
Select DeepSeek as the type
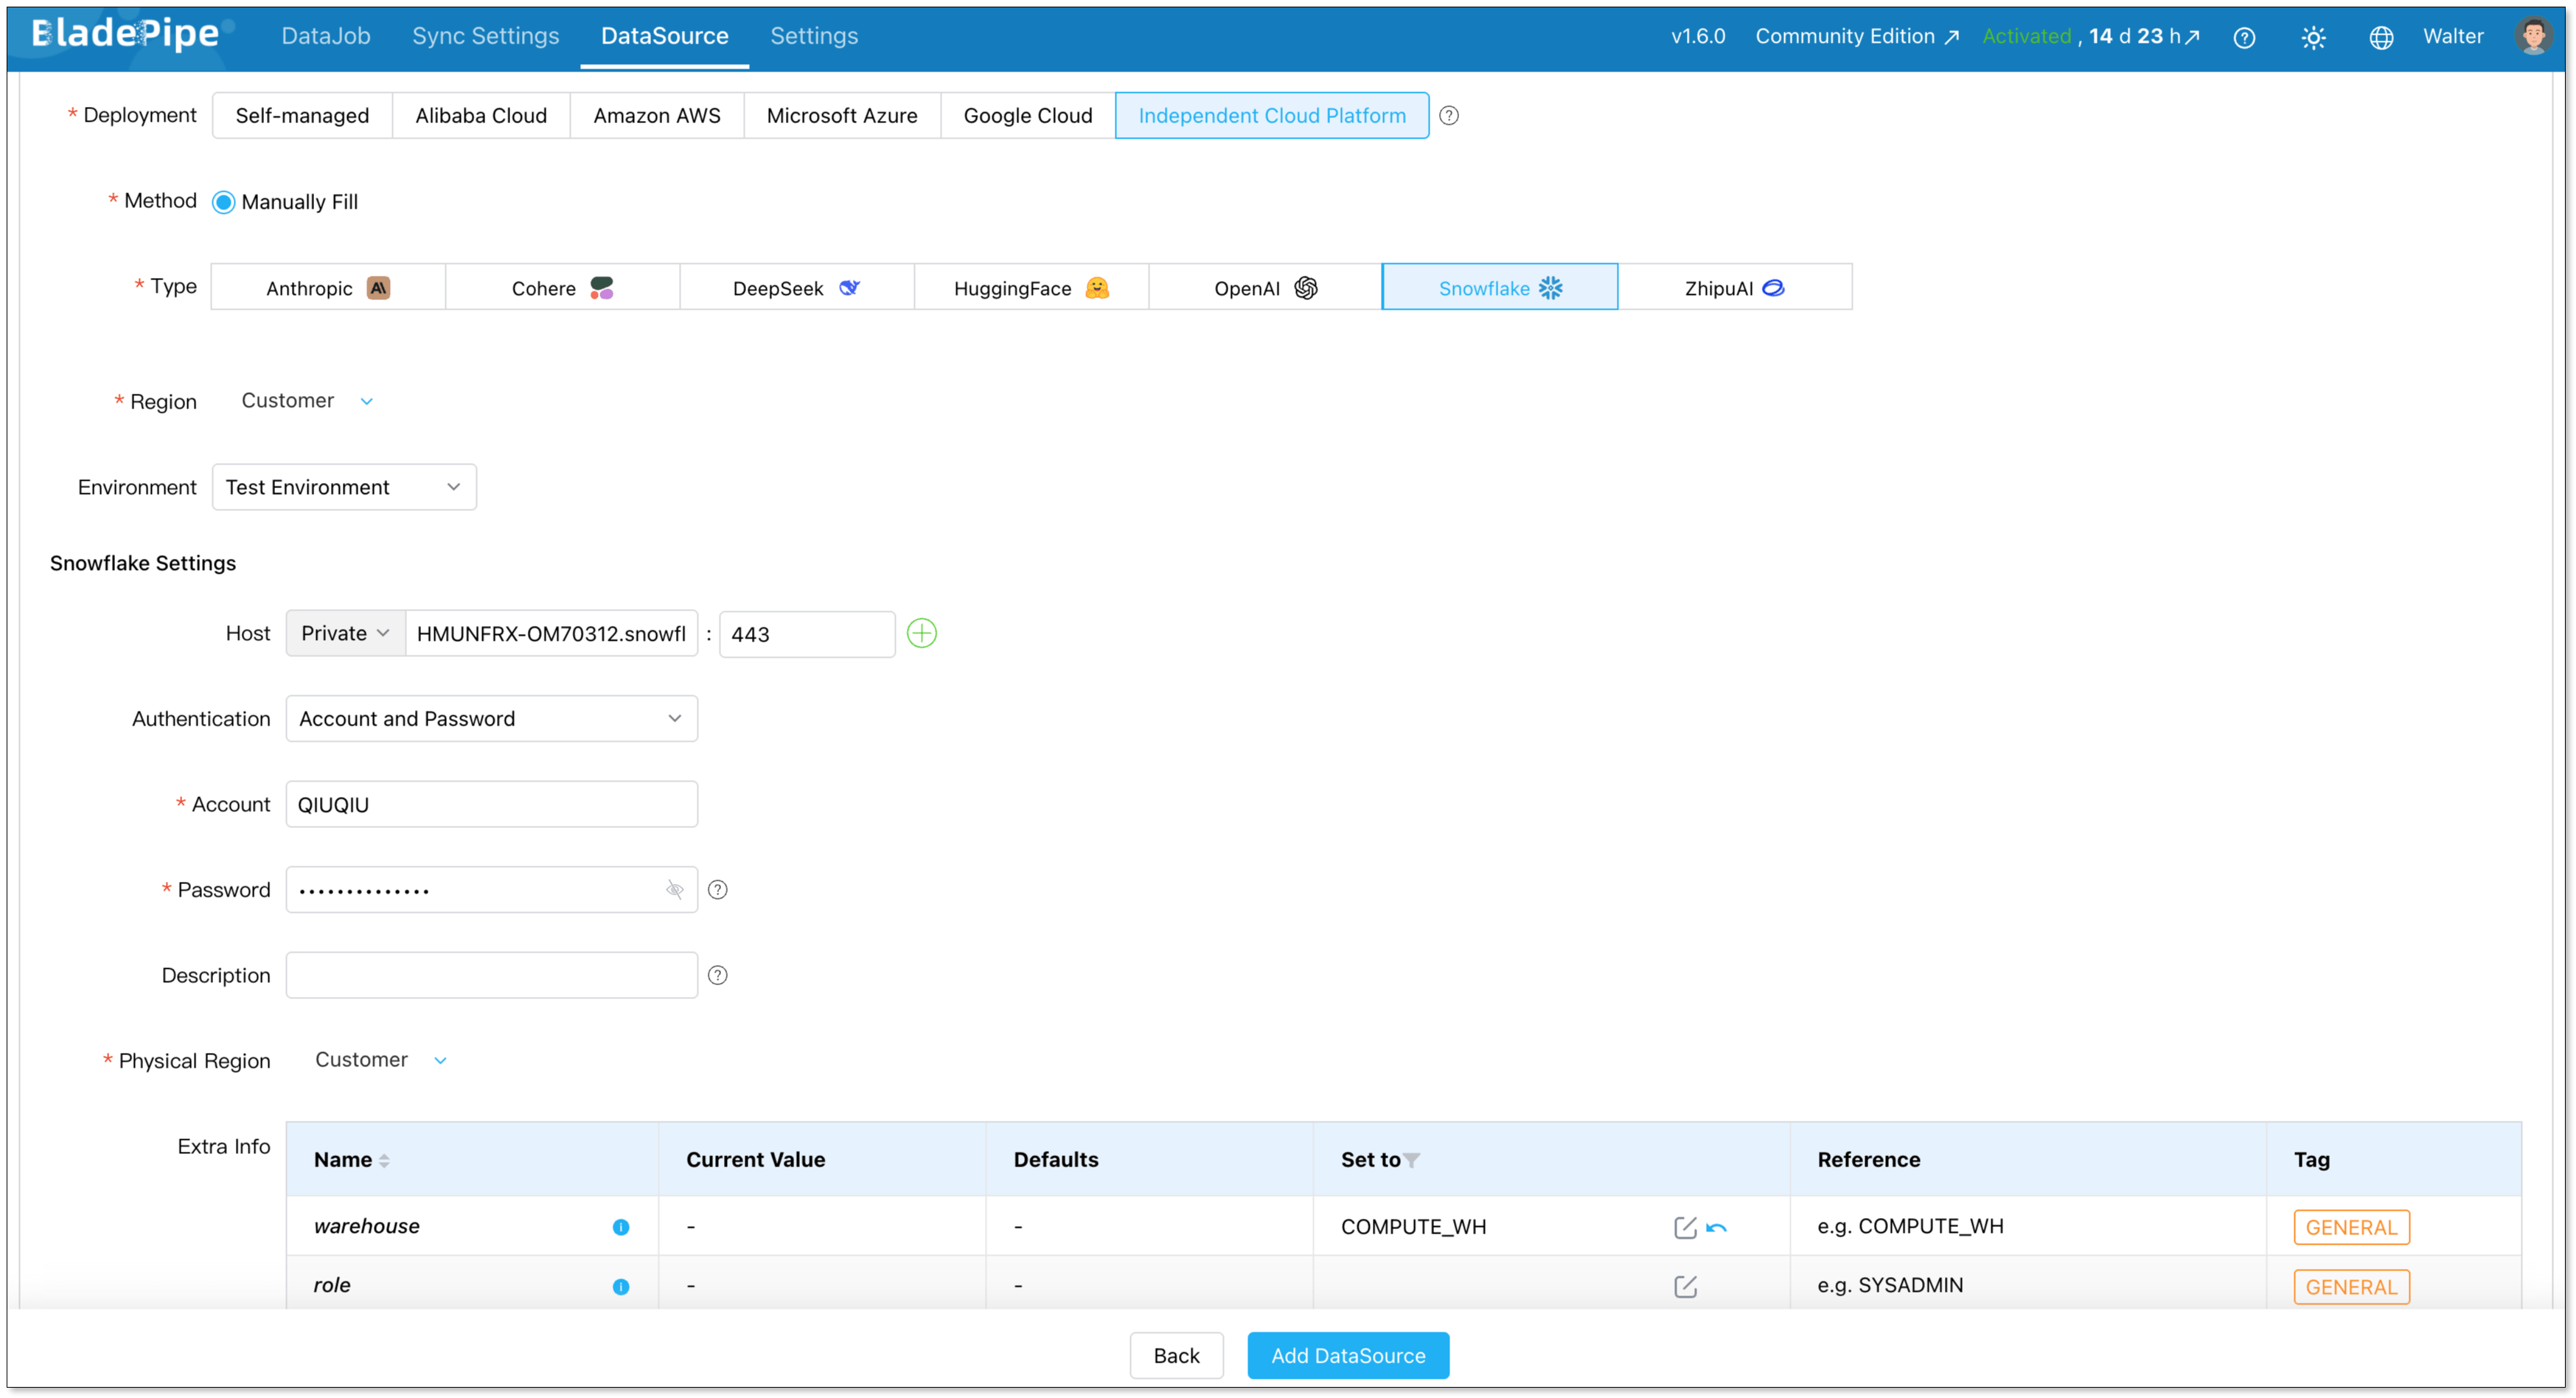797,288
